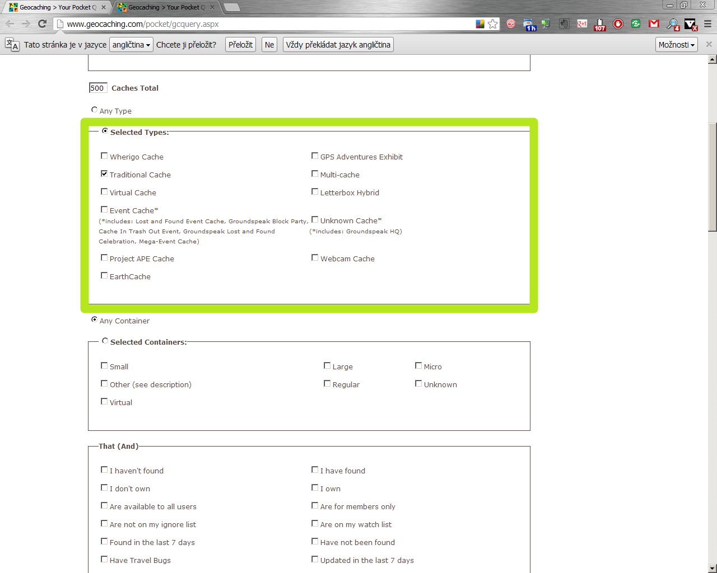Click the green monitor extension icon
The image size is (717, 573).
(x=546, y=24)
